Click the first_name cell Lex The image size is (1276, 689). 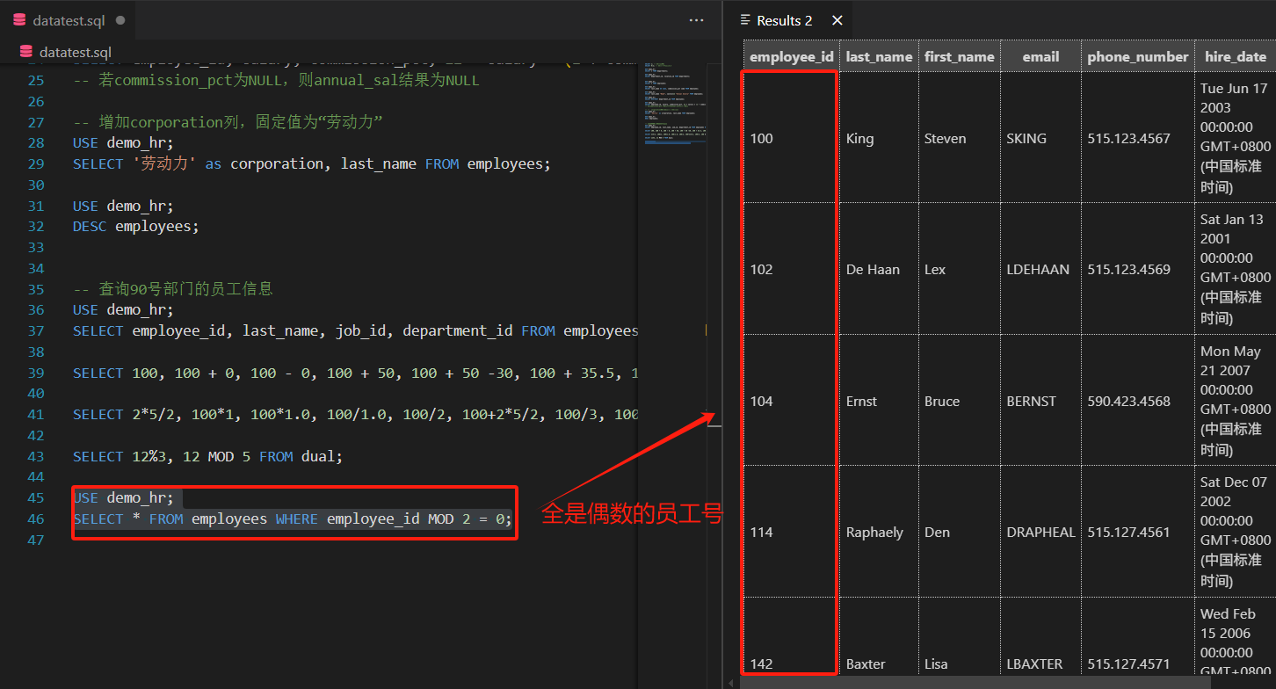[x=960, y=269]
